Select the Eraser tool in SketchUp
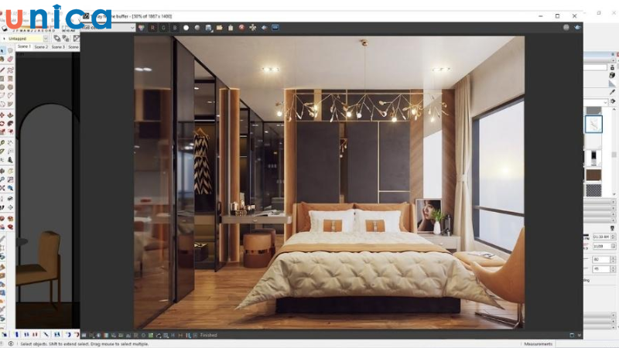Image resolution: width=619 pixels, height=348 pixels. (x=10, y=60)
